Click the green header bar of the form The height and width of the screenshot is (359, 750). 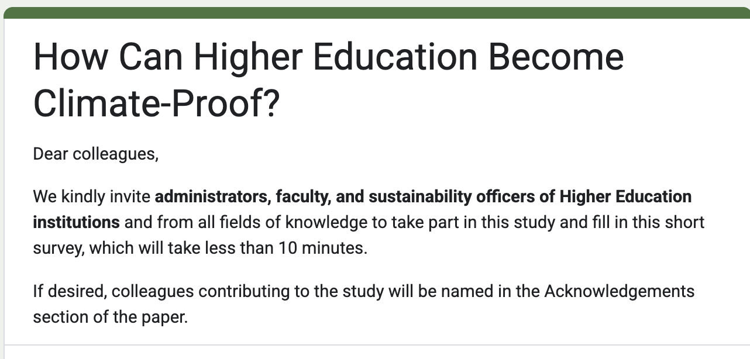coord(377,13)
